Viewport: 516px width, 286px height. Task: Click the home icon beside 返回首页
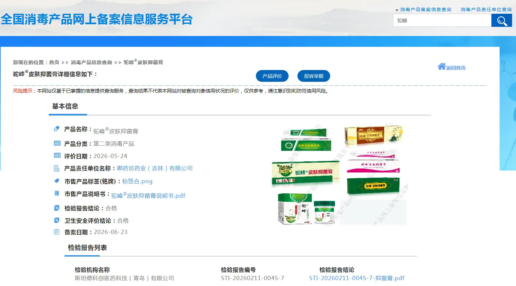coord(442,66)
